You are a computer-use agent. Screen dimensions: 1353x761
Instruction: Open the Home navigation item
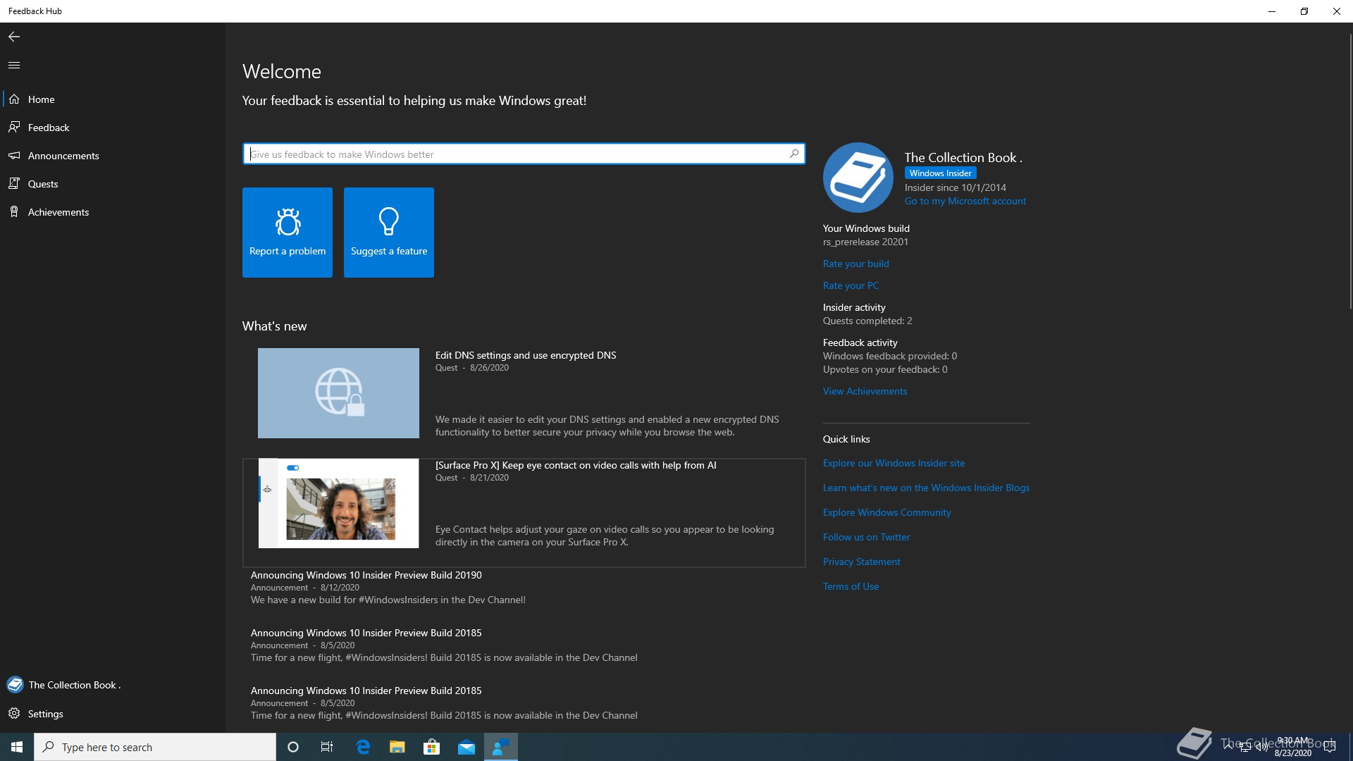(113, 99)
